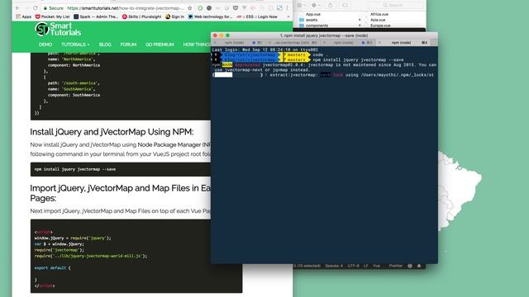The width and height of the screenshot is (529, 297).
Task: Click Finder's action gear button
Action: [x=316, y=6]
